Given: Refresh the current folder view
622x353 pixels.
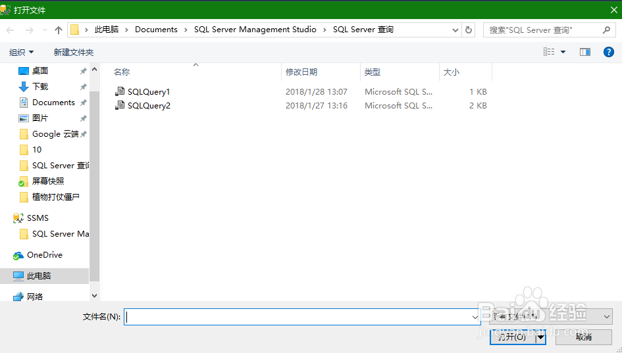Looking at the screenshot, I should [x=469, y=30].
